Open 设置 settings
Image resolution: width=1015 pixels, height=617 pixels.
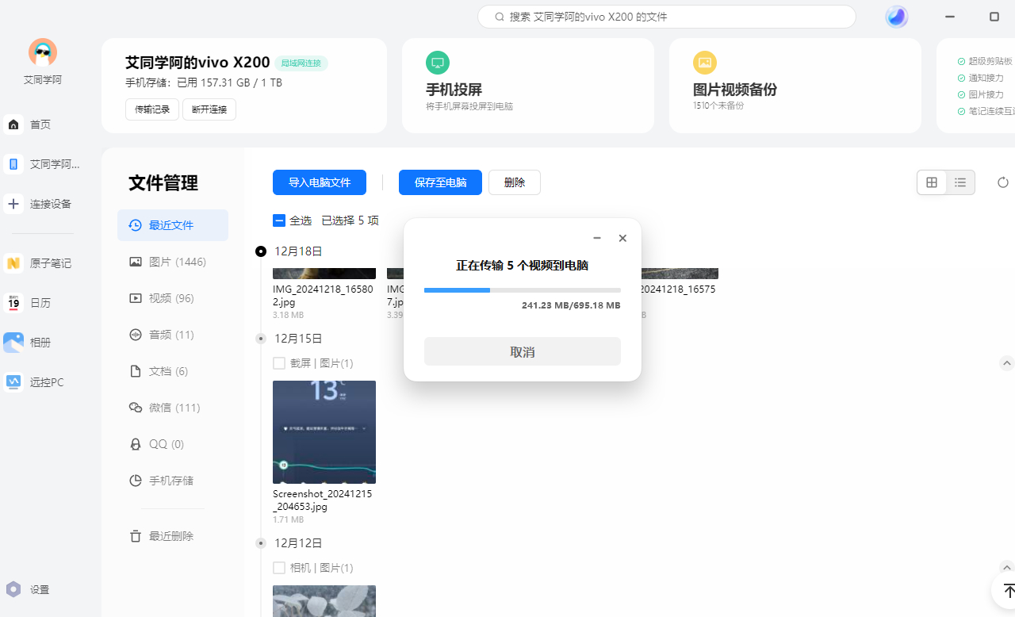click(29, 590)
